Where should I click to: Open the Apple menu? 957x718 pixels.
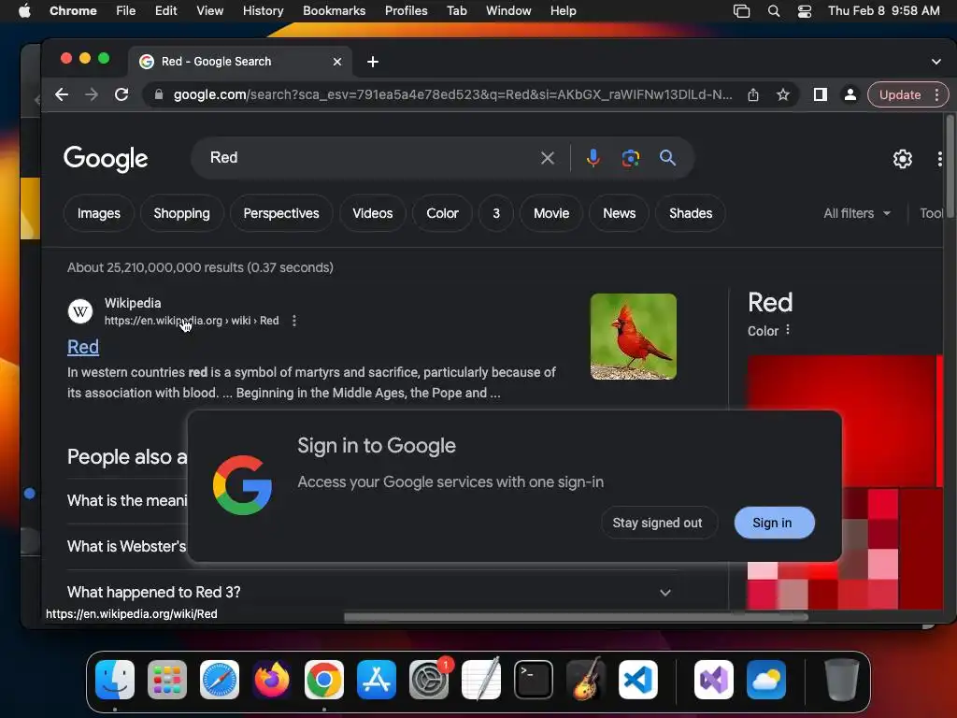tap(24, 11)
